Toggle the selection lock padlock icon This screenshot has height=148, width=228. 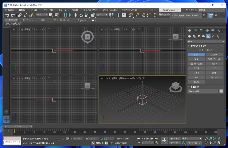click(x=63, y=139)
